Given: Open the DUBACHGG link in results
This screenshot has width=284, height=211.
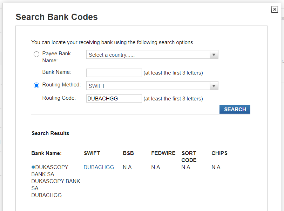Looking at the screenshot, I should point(99,167).
